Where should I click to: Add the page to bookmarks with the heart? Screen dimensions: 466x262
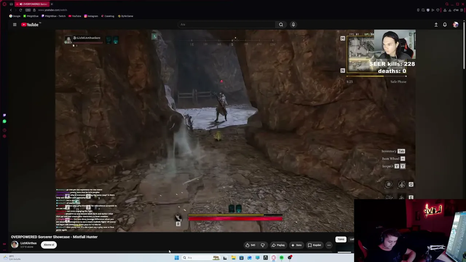(x=438, y=10)
